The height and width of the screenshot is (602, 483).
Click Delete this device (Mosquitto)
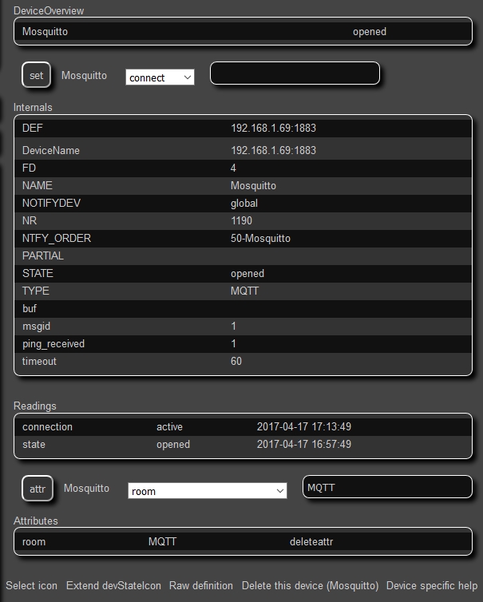pos(310,585)
